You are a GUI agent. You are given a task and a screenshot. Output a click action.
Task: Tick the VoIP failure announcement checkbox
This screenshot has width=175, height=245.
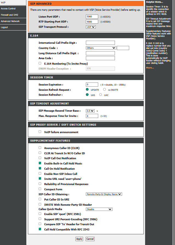(40, 132)
